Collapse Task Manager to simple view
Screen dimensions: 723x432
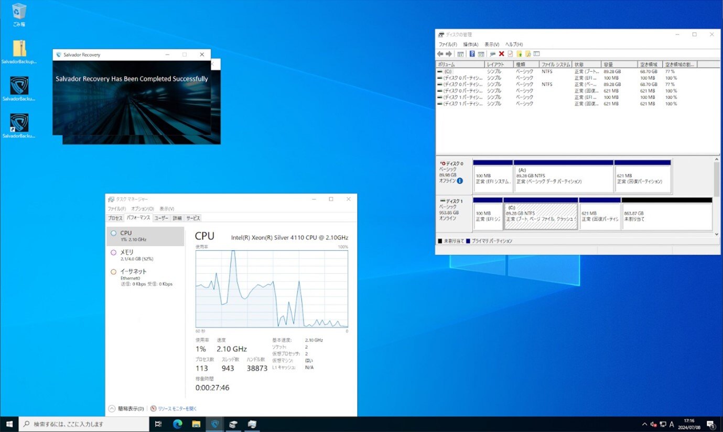pos(126,408)
